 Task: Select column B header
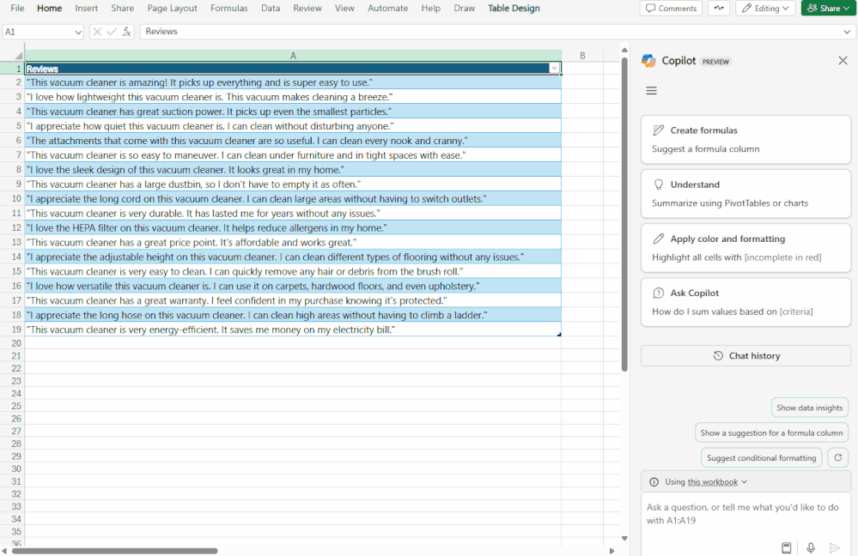pyautogui.click(x=582, y=56)
